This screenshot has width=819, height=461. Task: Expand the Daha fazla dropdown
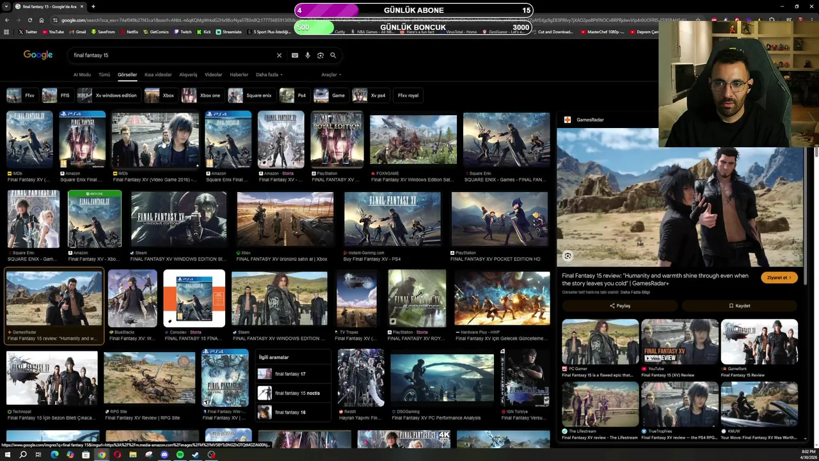(269, 75)
